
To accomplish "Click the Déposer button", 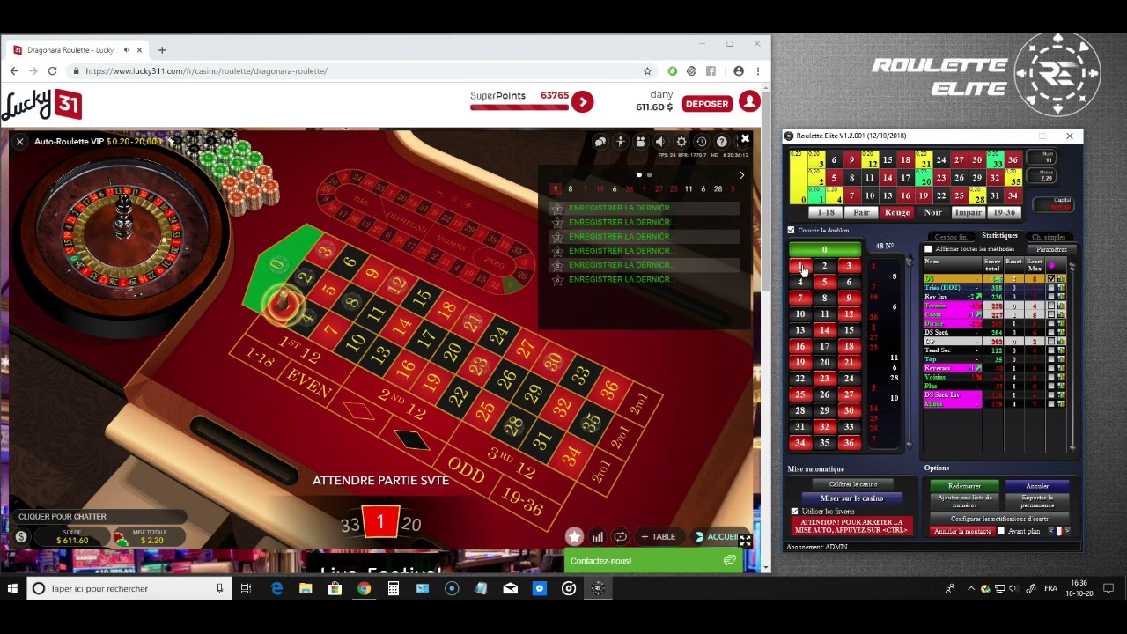I will (707, 103).
